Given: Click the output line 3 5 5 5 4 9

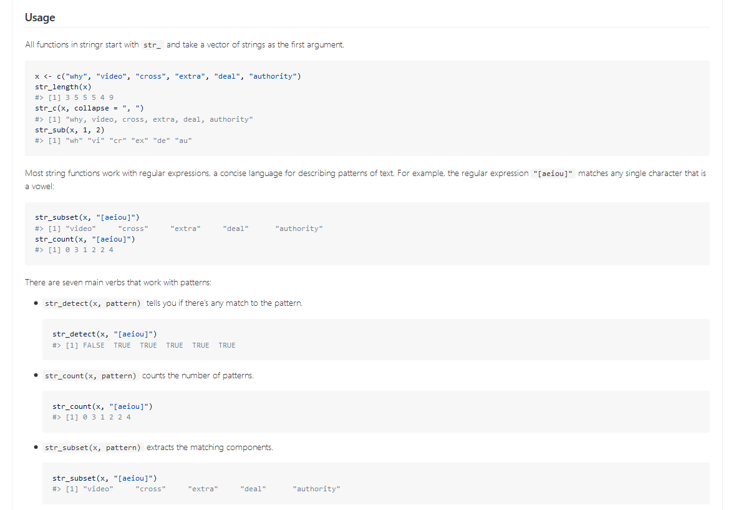Looking at the screenshot, I should (x=74, y=97).
